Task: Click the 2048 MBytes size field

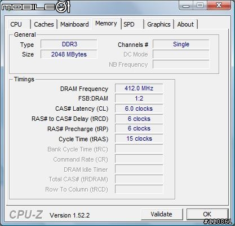Action: point(69,54)
